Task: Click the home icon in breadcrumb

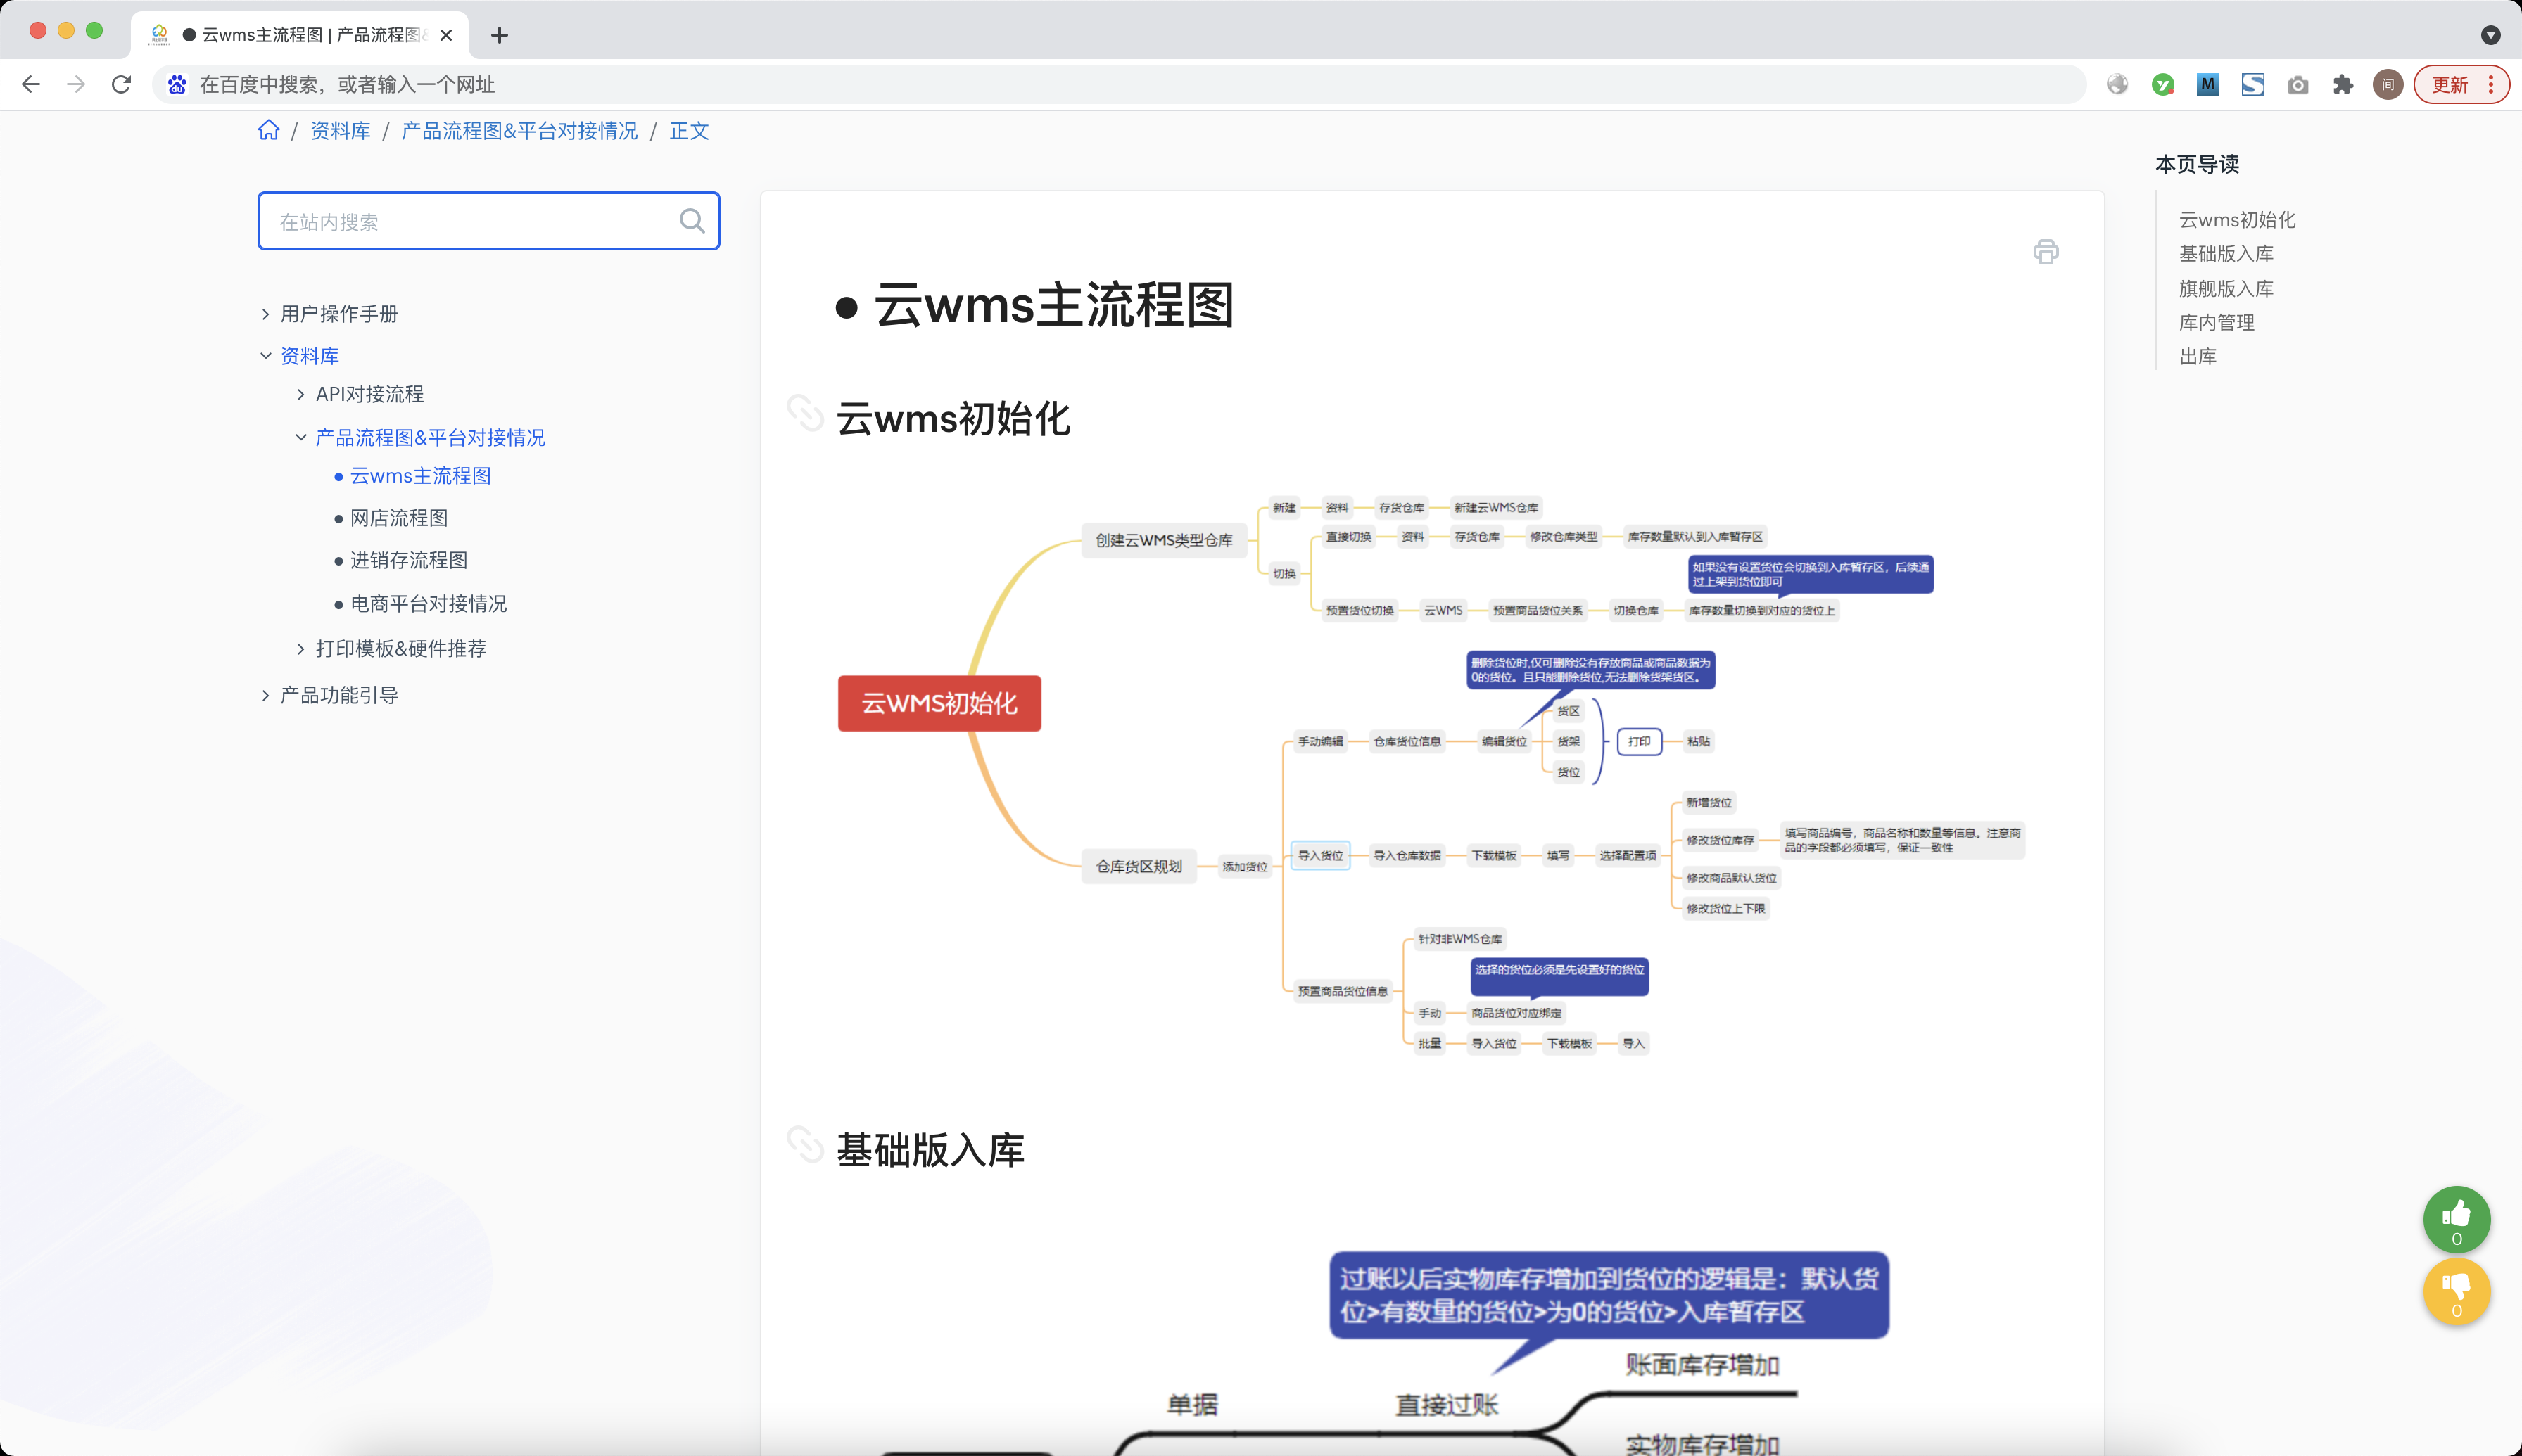Action: (x=268, y=130)
